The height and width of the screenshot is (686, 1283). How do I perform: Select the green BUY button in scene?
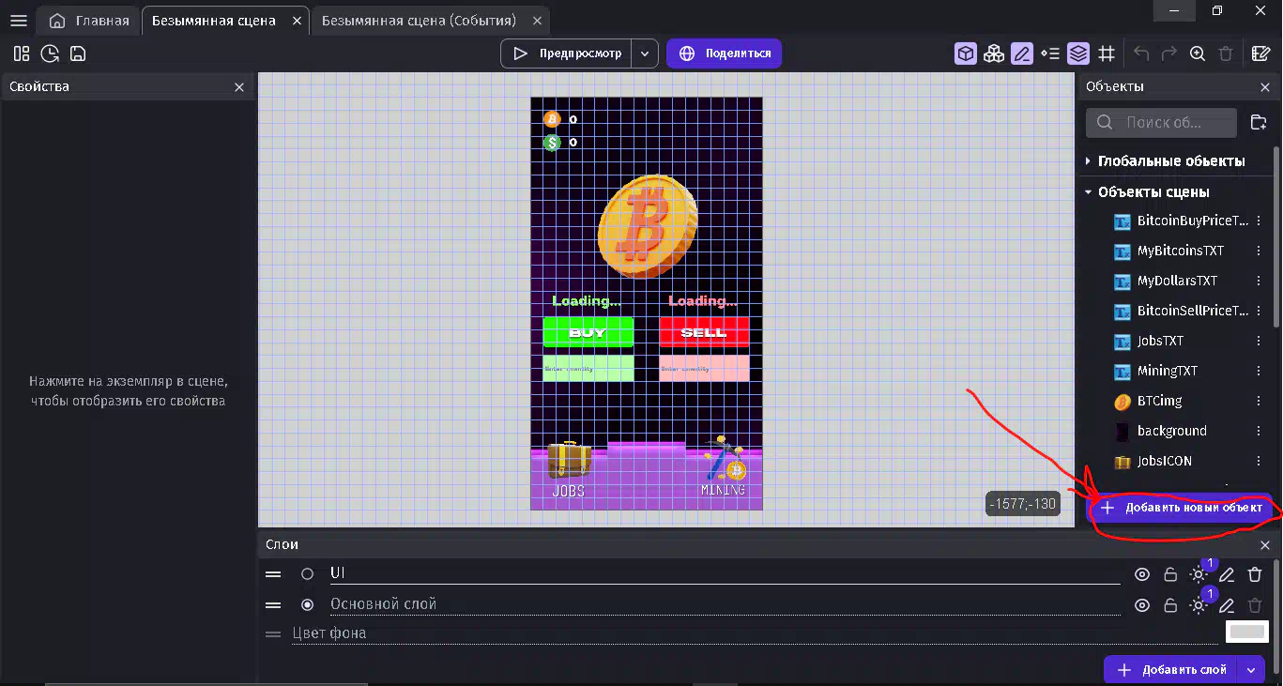(588, 332)
